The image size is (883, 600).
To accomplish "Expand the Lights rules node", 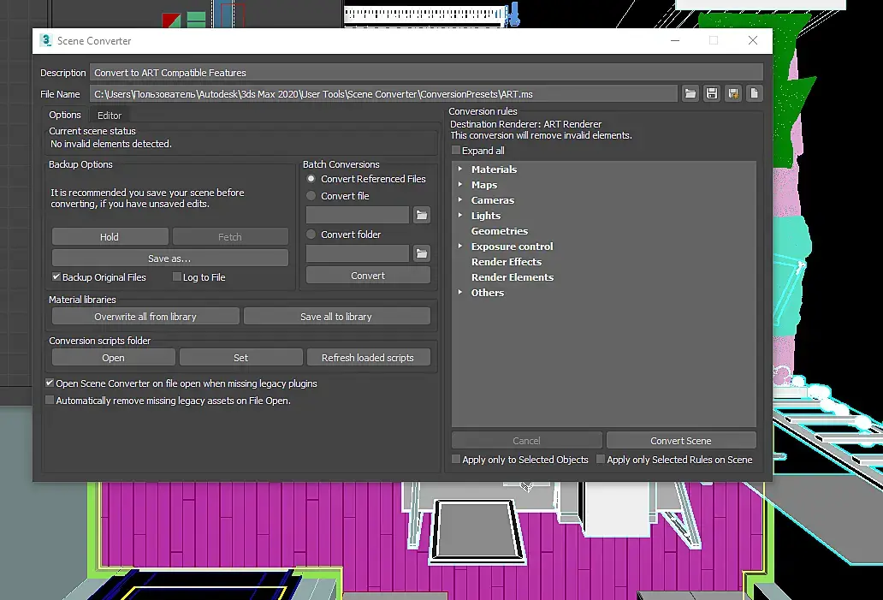I will [460, 215].
